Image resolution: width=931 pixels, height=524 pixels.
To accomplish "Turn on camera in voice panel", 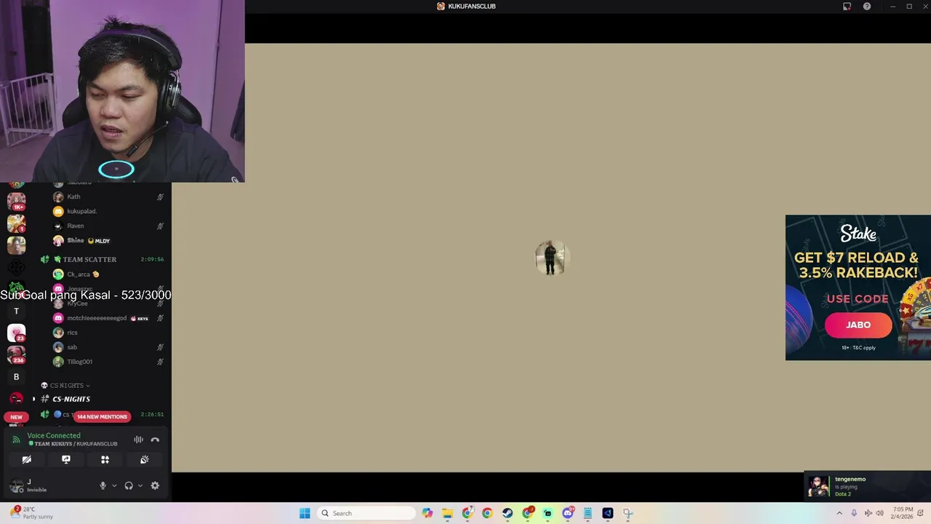I will (27, 459).
